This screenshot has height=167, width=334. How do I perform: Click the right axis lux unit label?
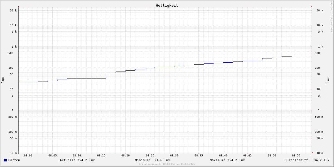tap(328, 80)
